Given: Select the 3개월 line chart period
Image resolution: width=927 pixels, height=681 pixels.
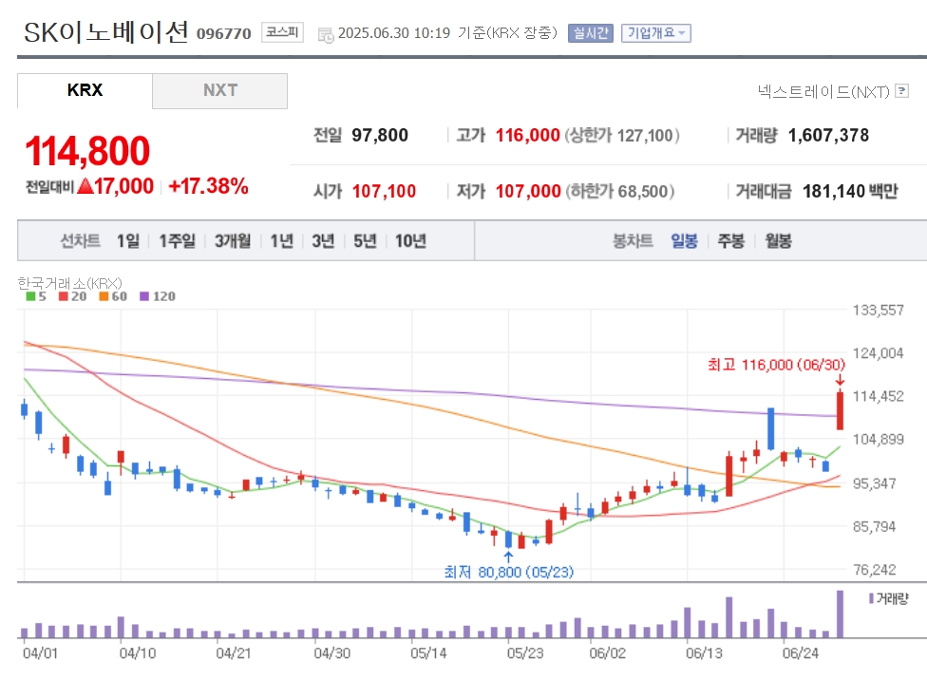Looking at the screenshot, I should pyautogui.click(x=233, y=240).
